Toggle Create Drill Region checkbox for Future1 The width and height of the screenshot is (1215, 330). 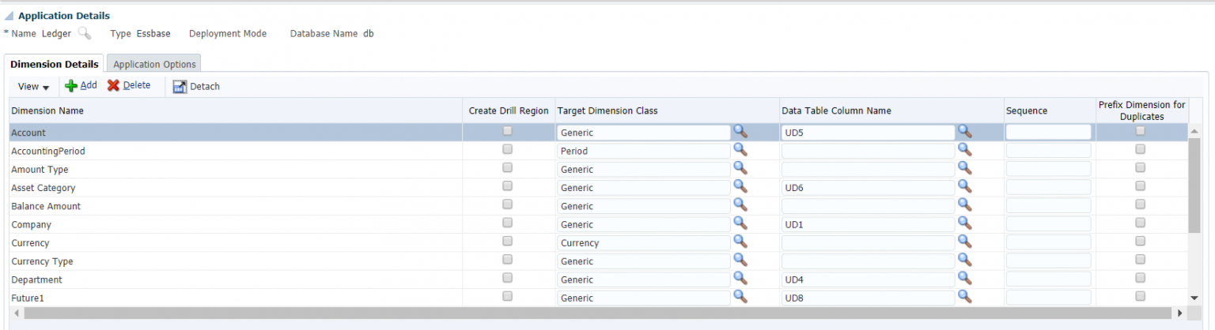508,296
